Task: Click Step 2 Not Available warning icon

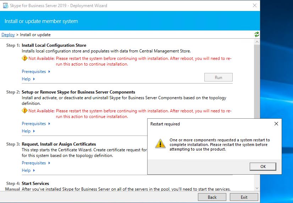Action: click(x=24, y=111)
